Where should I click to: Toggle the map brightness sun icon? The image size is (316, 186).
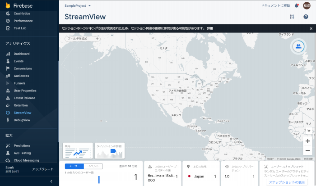coord(309,131)
